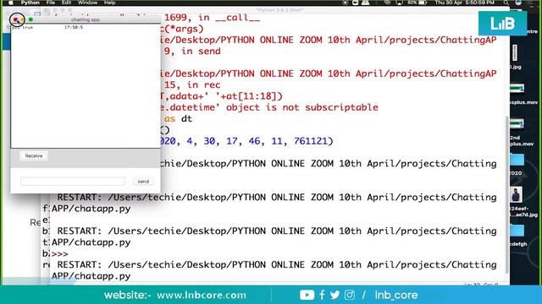Click the battery status icon

click(x=423, y=3)
